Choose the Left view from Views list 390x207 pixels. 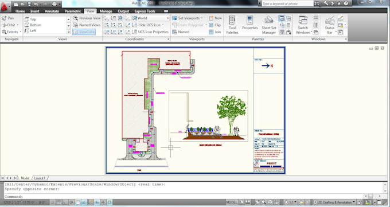[x=30, y=31]
